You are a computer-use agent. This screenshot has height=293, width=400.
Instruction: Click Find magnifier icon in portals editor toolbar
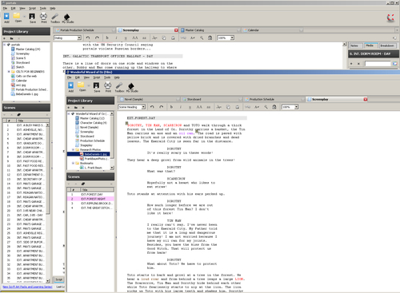point(202,38)
